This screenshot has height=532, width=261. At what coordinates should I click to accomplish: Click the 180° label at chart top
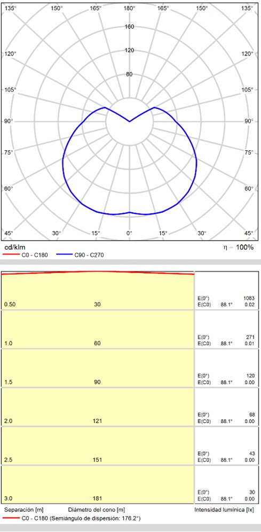coord(129,8)
